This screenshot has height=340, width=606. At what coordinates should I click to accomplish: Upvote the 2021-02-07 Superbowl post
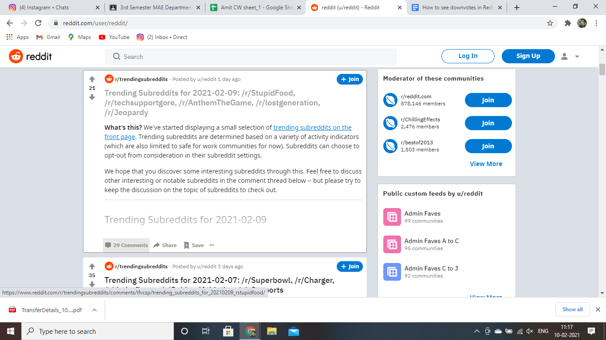tap(92, 267)
